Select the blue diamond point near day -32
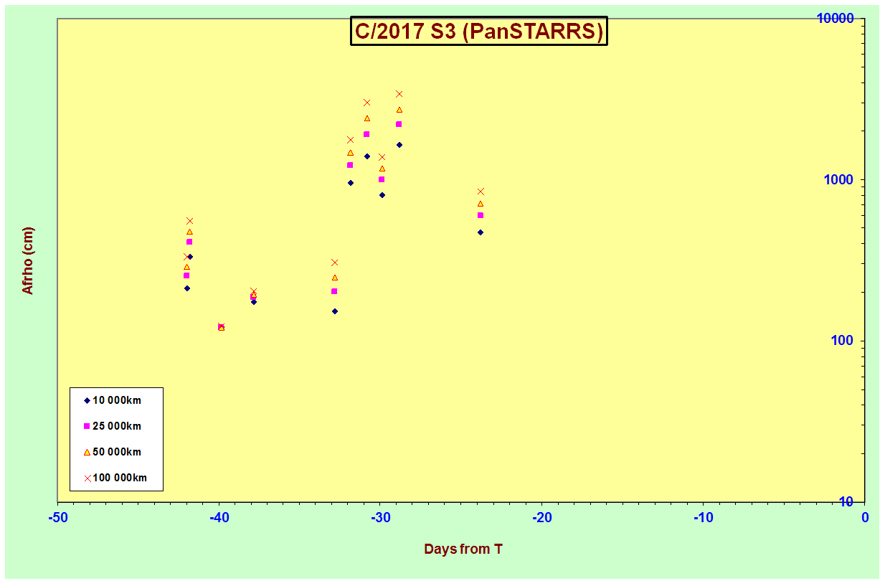This screenshot has height=581, width=885. point(351,183)
